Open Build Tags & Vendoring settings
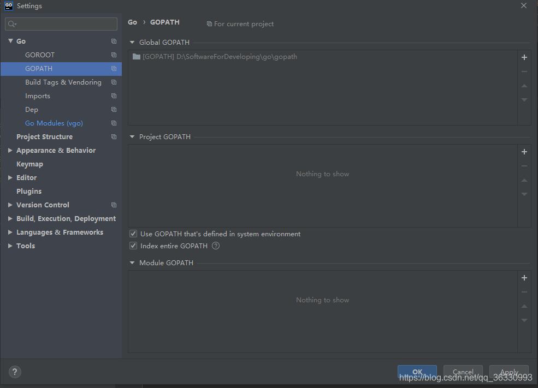The image size is (538, 388). [63, 82]
